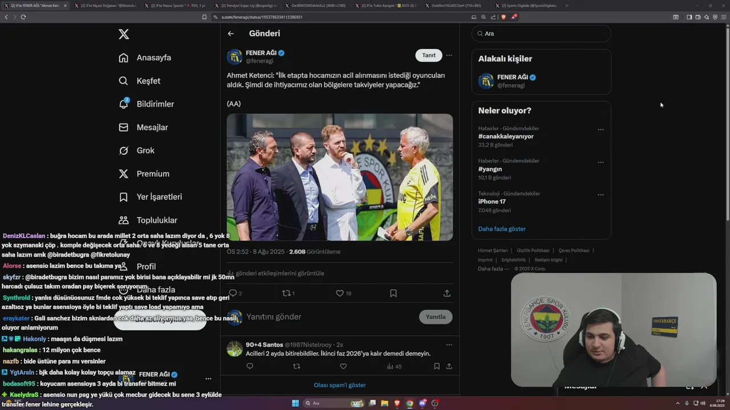
Task: Click the browser reload button
Action: 23,17
